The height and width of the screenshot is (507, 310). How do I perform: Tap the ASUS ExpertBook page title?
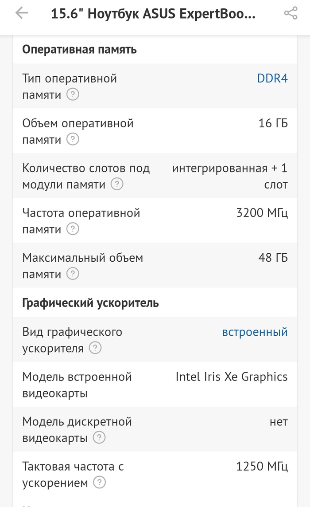click(153, 14)
